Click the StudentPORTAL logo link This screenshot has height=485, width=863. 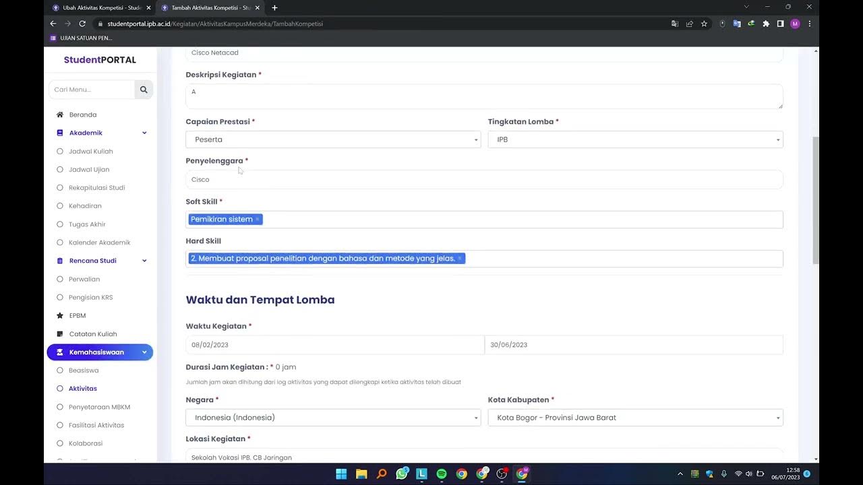click(x=100, y=60)
